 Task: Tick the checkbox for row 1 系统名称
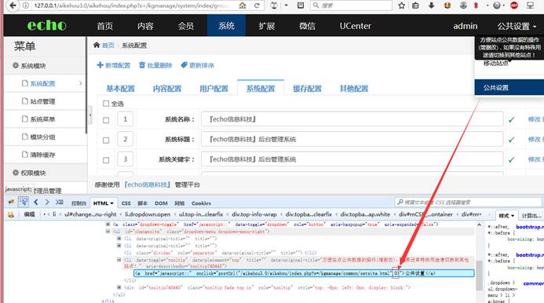click(x=106, y=120)
